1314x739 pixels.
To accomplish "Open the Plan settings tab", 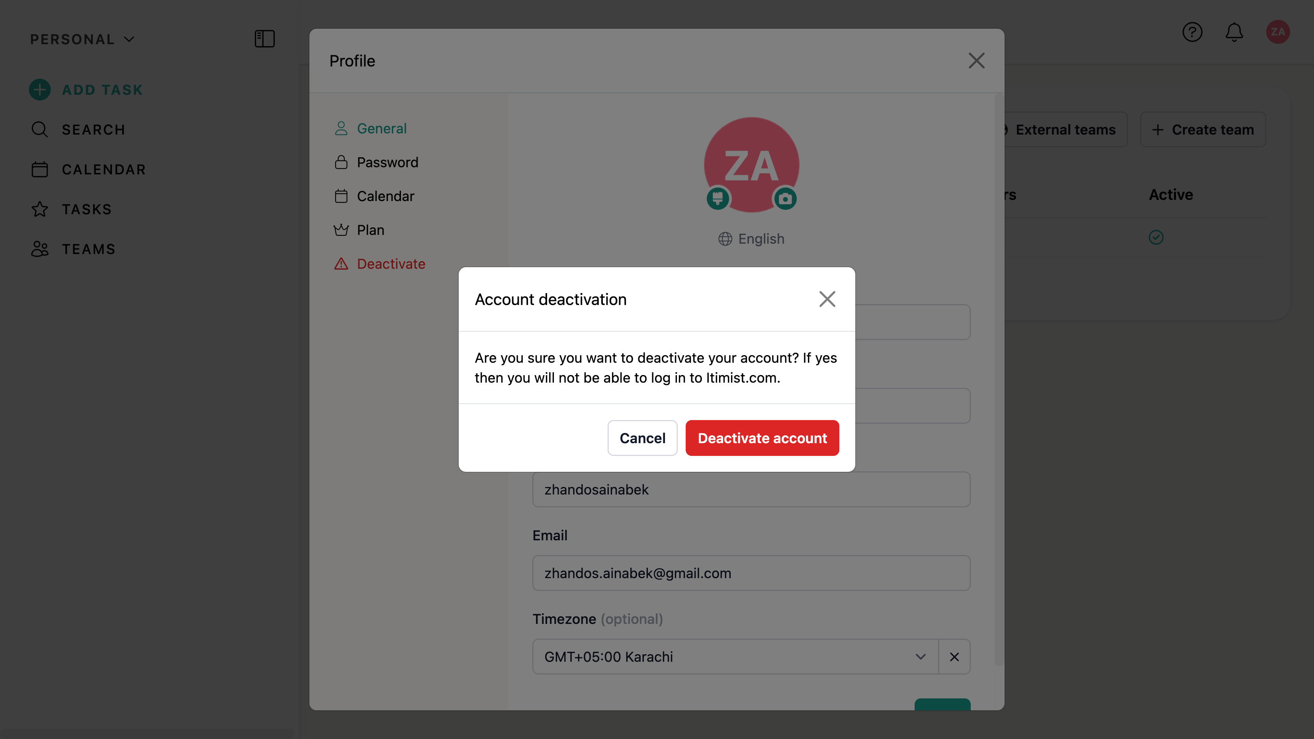I will [370, 230].
